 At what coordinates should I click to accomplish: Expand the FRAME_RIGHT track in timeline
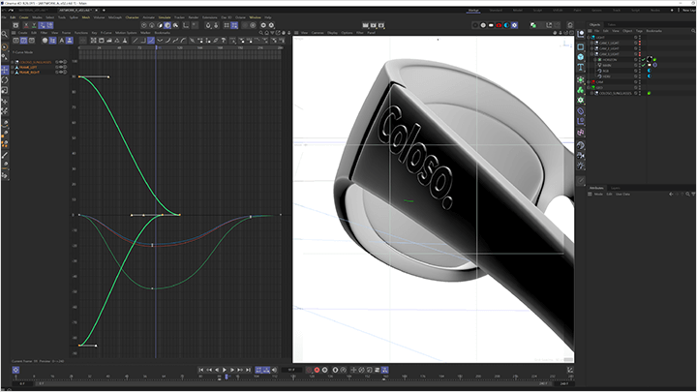(13, 72)
